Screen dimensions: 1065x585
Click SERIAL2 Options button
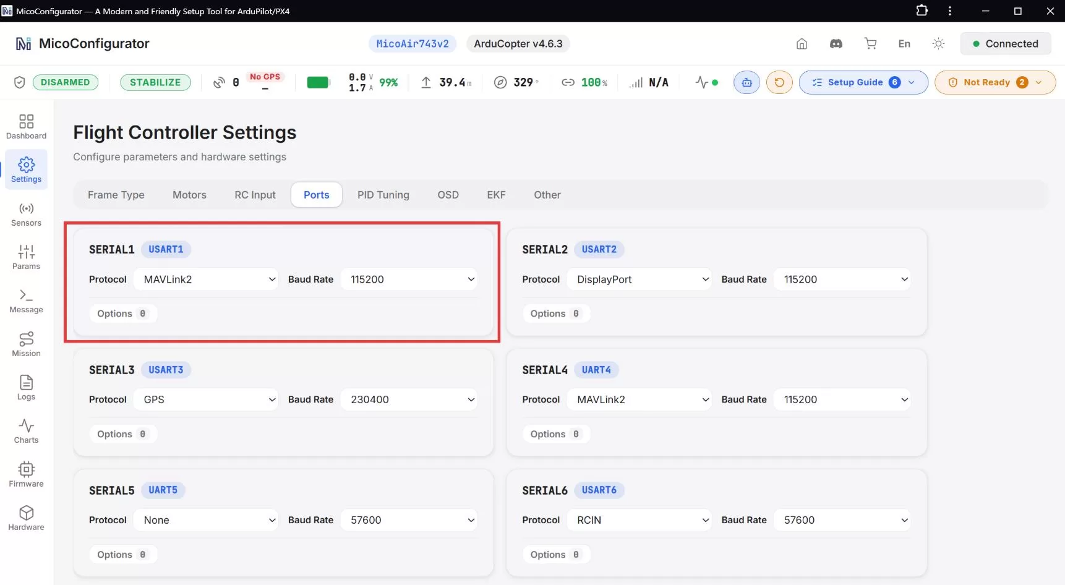(x=556, y=314)
